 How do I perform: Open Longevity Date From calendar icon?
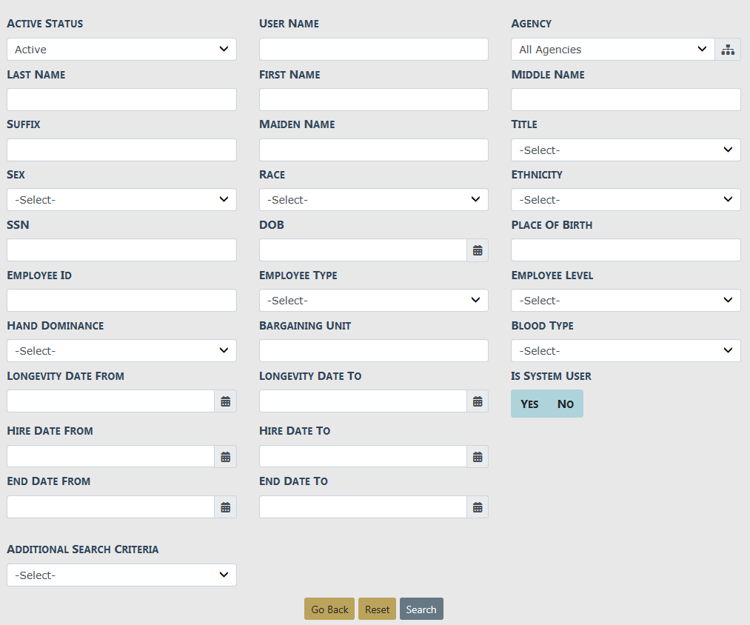[225, 401]
